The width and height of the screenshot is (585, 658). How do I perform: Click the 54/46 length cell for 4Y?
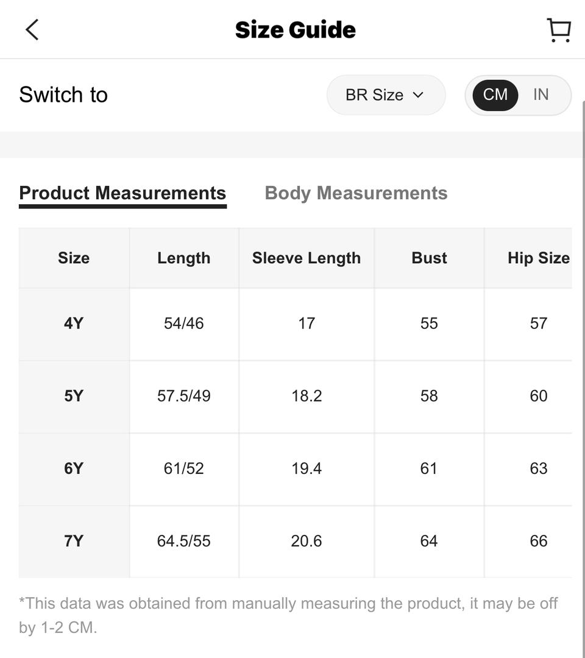tap(184, 324)
